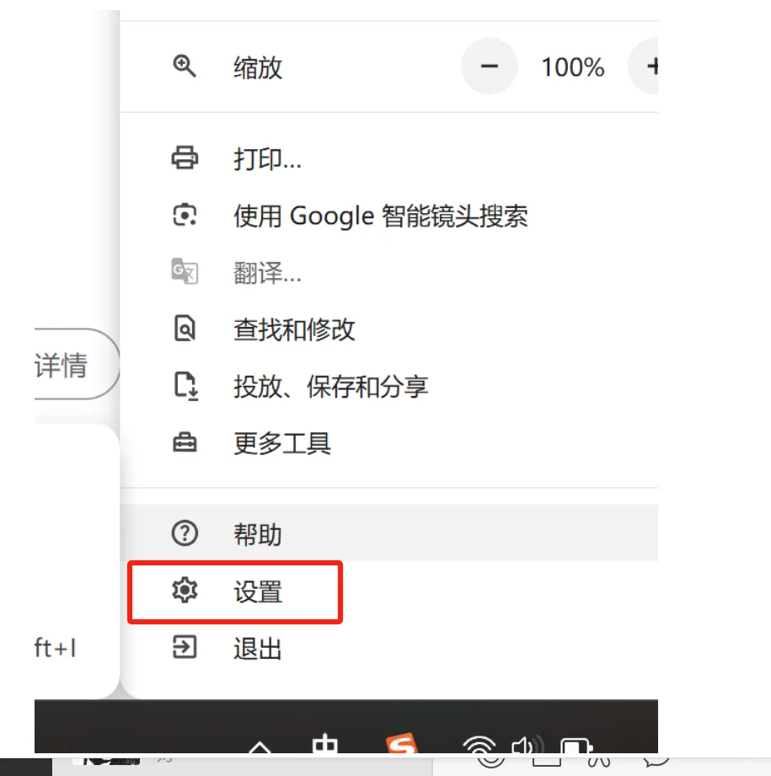Screen dimensions: 771x776
Task: Click the printer icon next to 打印
Action: pos(185,158)
